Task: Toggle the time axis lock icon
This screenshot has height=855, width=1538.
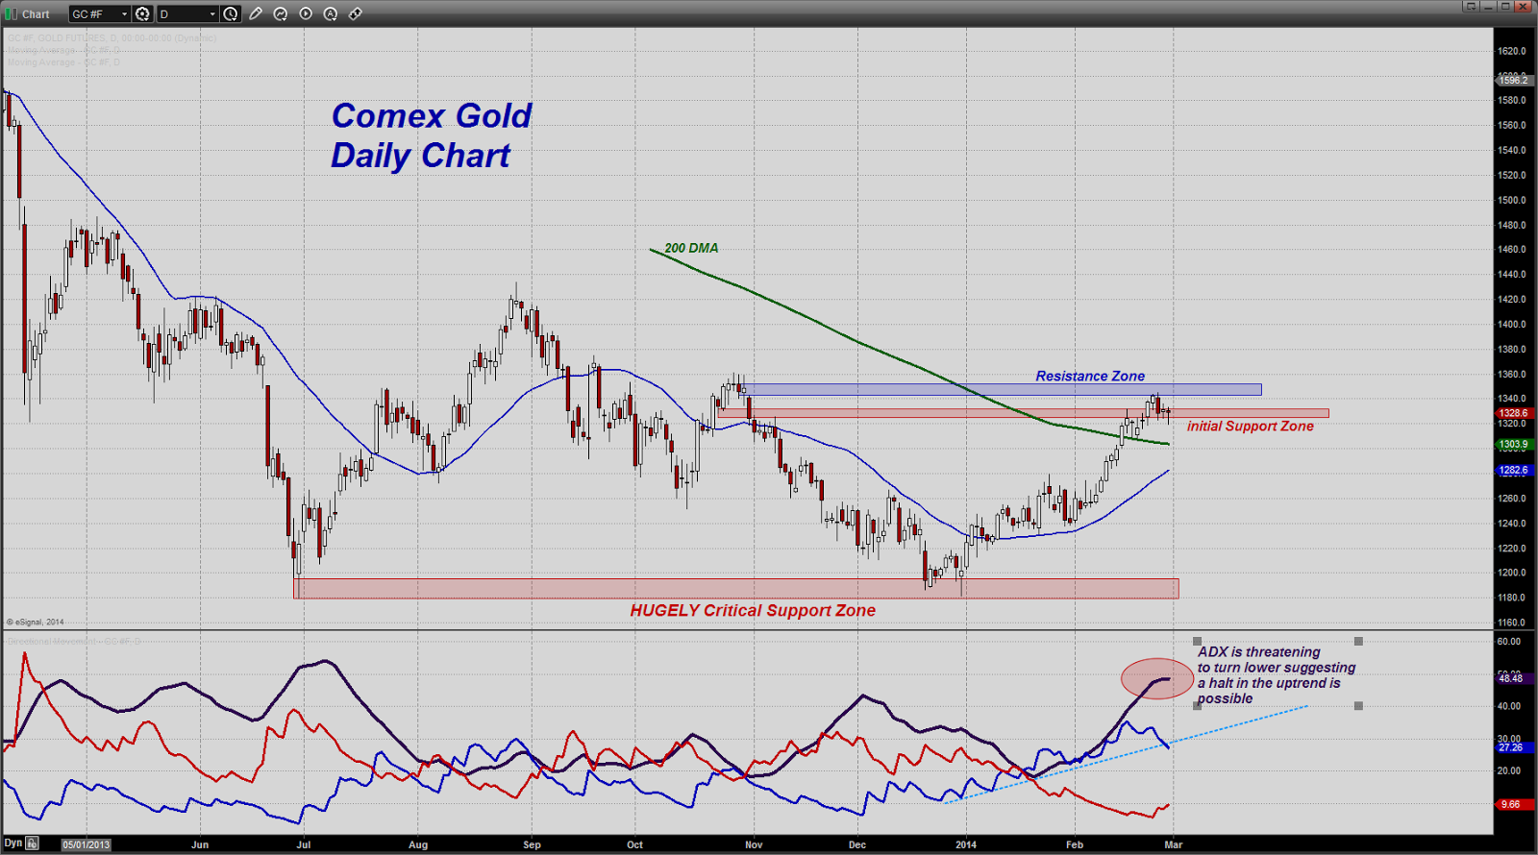Action: 32,843
